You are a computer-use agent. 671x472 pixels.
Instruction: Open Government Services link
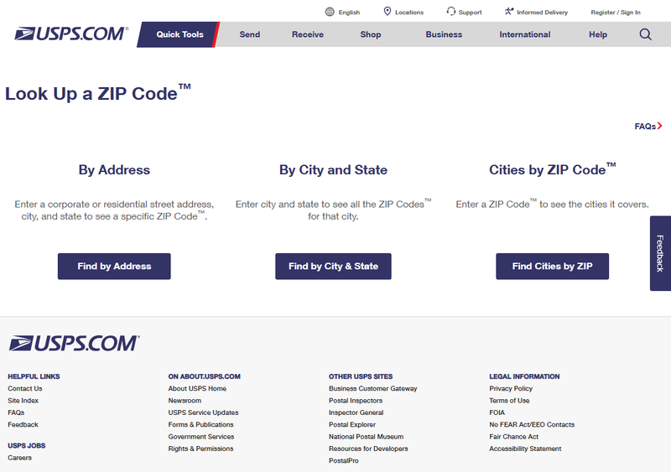click(201, 437)
